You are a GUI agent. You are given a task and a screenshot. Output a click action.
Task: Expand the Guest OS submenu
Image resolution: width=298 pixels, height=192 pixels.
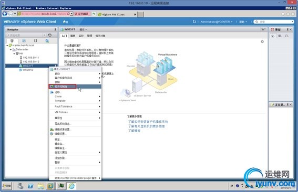[75, 78]
